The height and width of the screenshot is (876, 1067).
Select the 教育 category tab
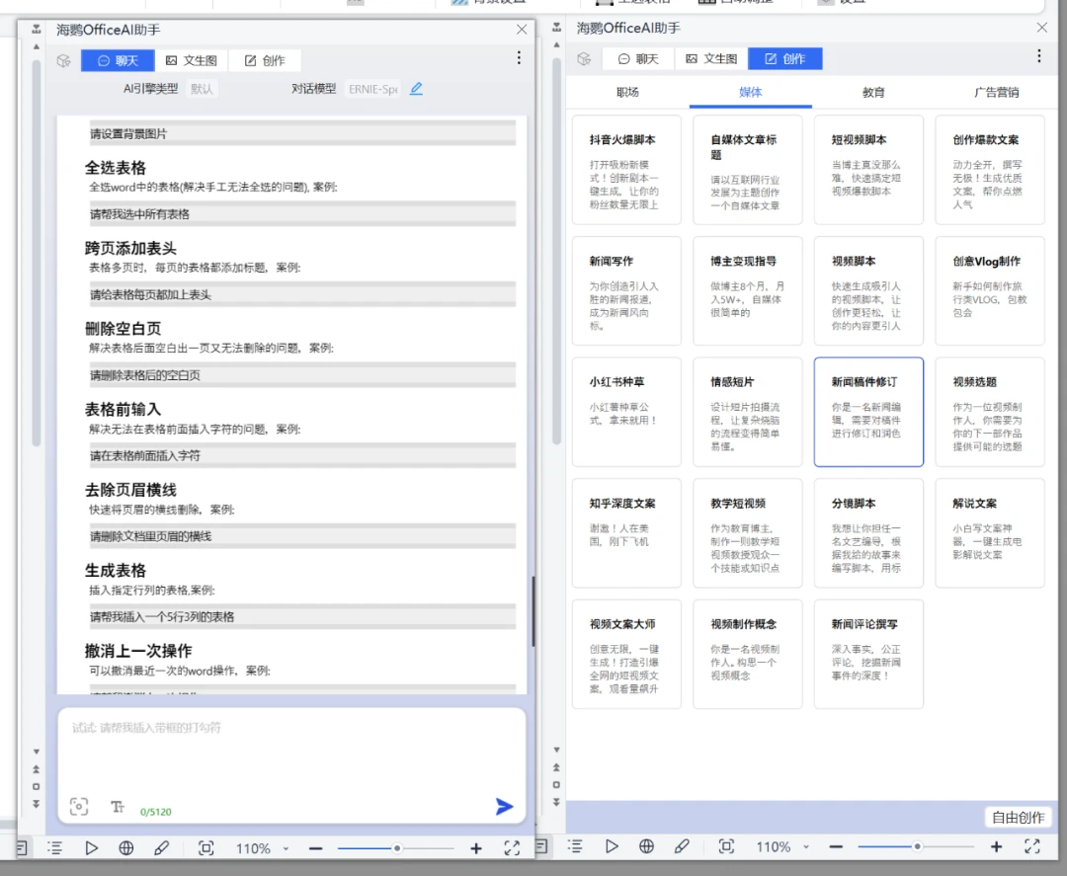coord(873,92)
